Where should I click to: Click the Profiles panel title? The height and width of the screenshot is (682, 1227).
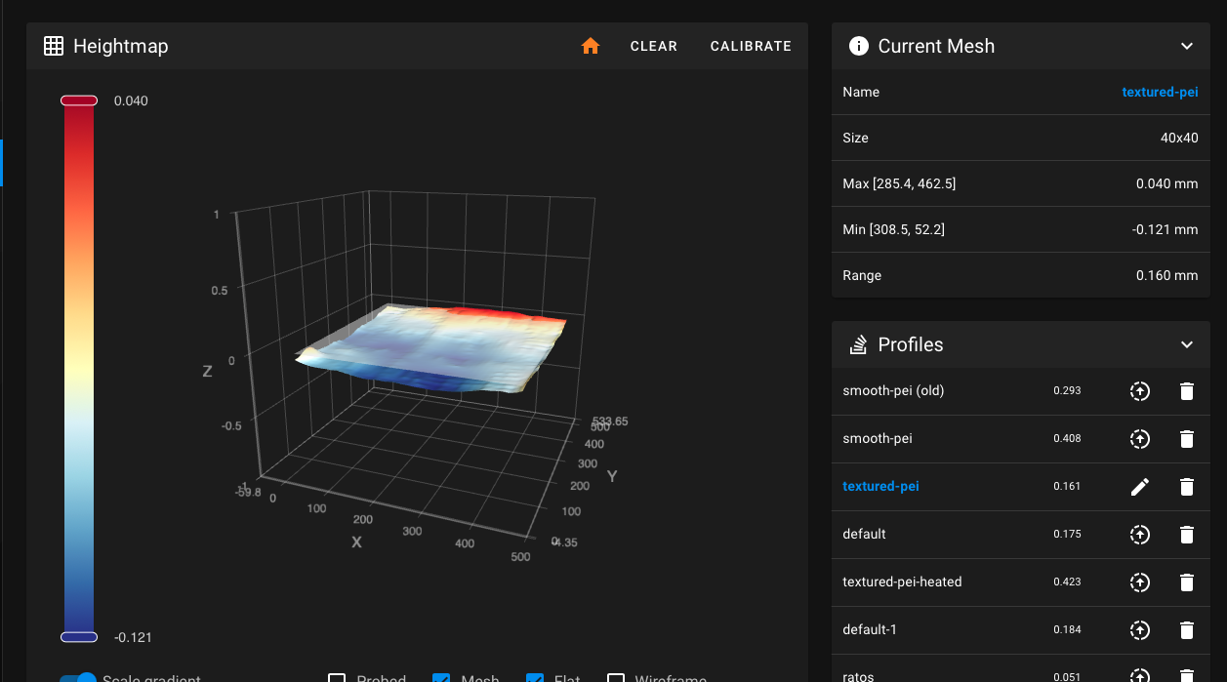coord(911,344)
